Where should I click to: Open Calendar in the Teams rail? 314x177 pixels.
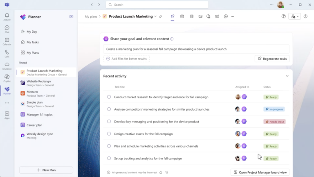(x=7, y=41)
